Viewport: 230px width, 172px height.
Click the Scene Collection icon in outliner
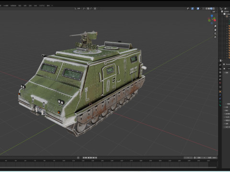pyautogui.click(x=222, y=11)
